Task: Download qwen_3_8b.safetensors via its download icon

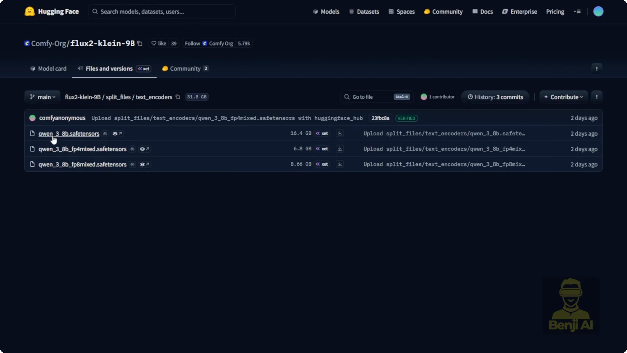Action: pos(340,133)
